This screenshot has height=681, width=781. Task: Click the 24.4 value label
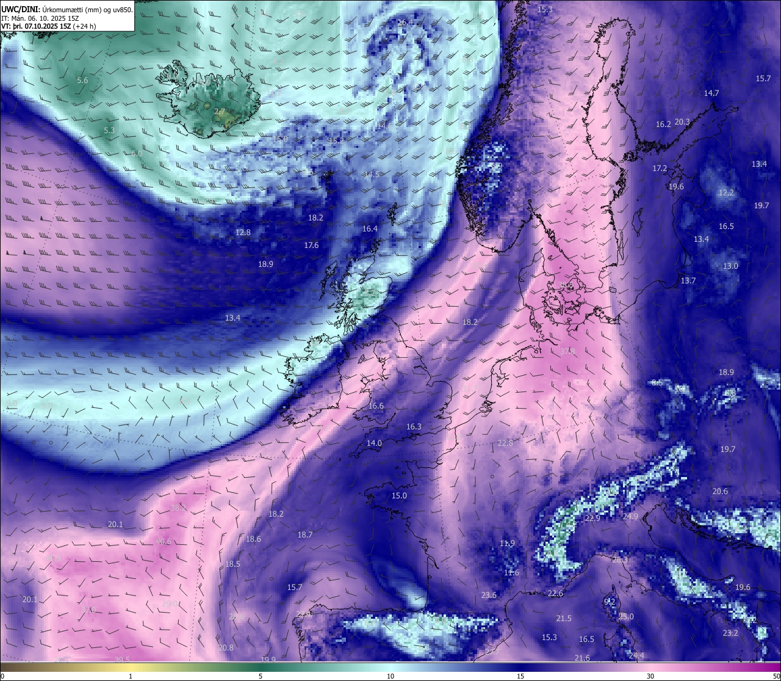636,656
